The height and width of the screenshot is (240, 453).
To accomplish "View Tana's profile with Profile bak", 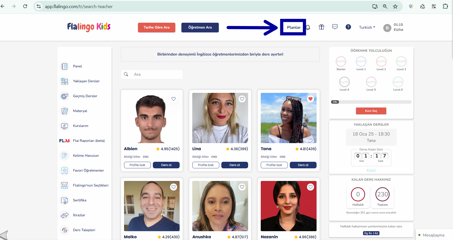I will [274, 165].
